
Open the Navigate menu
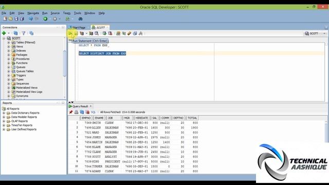pyautogui.click(x=33, y=13)
